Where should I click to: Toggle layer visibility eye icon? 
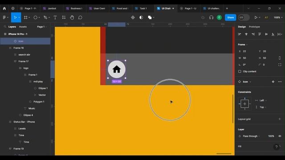coord(280,136)
